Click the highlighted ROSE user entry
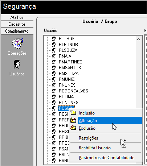147x166 pixels. click(x=66, y=108)
